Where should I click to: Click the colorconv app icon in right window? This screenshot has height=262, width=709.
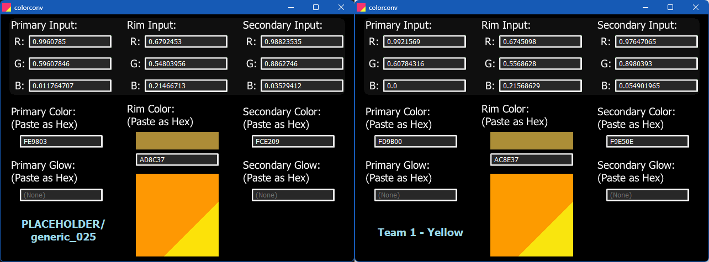pyautogui.click(x=361, y=7)
